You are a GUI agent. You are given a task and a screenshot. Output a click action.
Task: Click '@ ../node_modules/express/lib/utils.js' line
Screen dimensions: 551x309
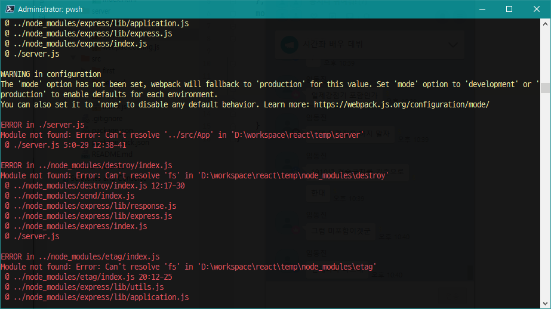pyautogui.click(x=84, y=288)
